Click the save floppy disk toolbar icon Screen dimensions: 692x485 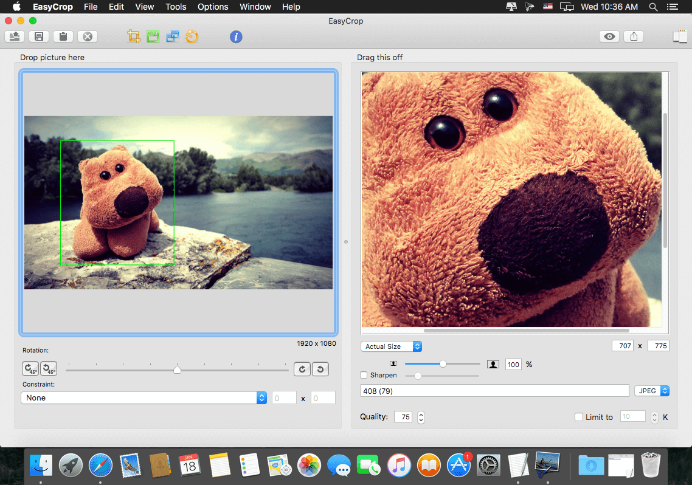[39, 36]
